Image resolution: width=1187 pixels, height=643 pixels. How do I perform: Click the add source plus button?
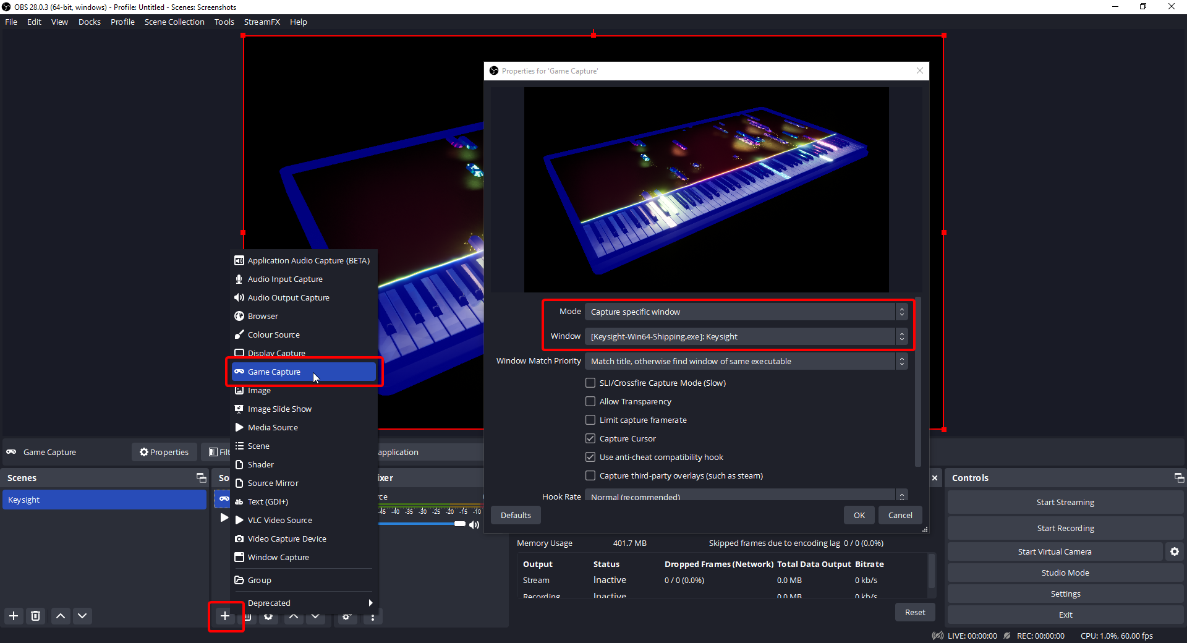pos(225,616)
